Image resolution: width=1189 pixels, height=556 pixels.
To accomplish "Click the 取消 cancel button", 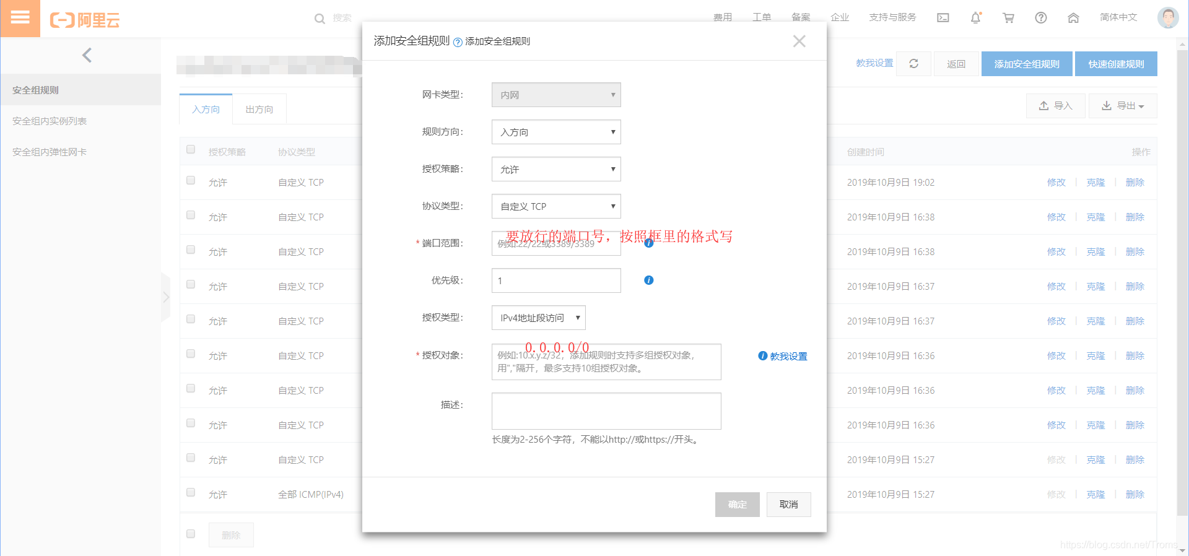I will click(x=788, y=505).
